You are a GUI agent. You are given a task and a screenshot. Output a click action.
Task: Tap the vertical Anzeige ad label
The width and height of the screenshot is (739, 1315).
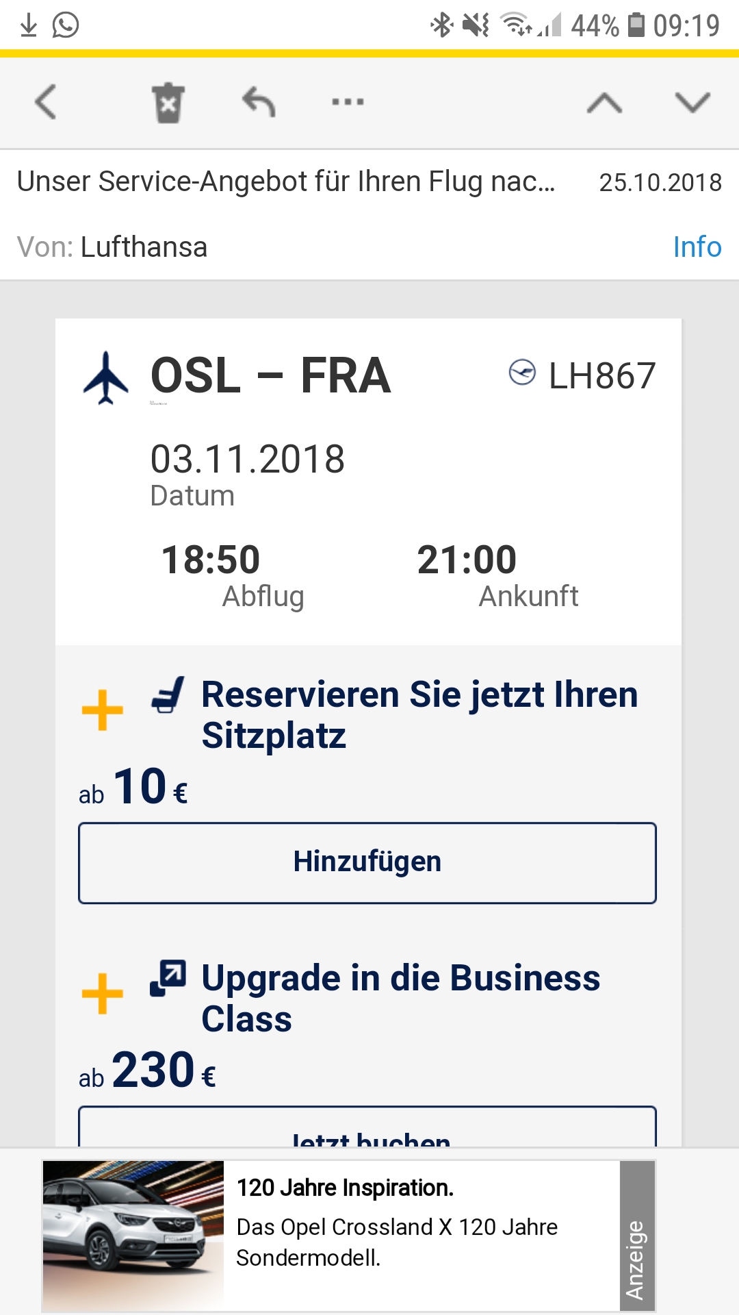point(636,1236)
